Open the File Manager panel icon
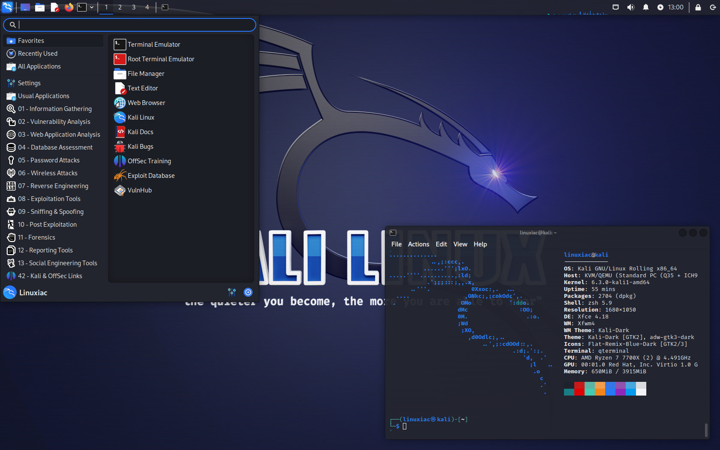The width and height of the screenshot is (720, 450). tap(40, 7)
